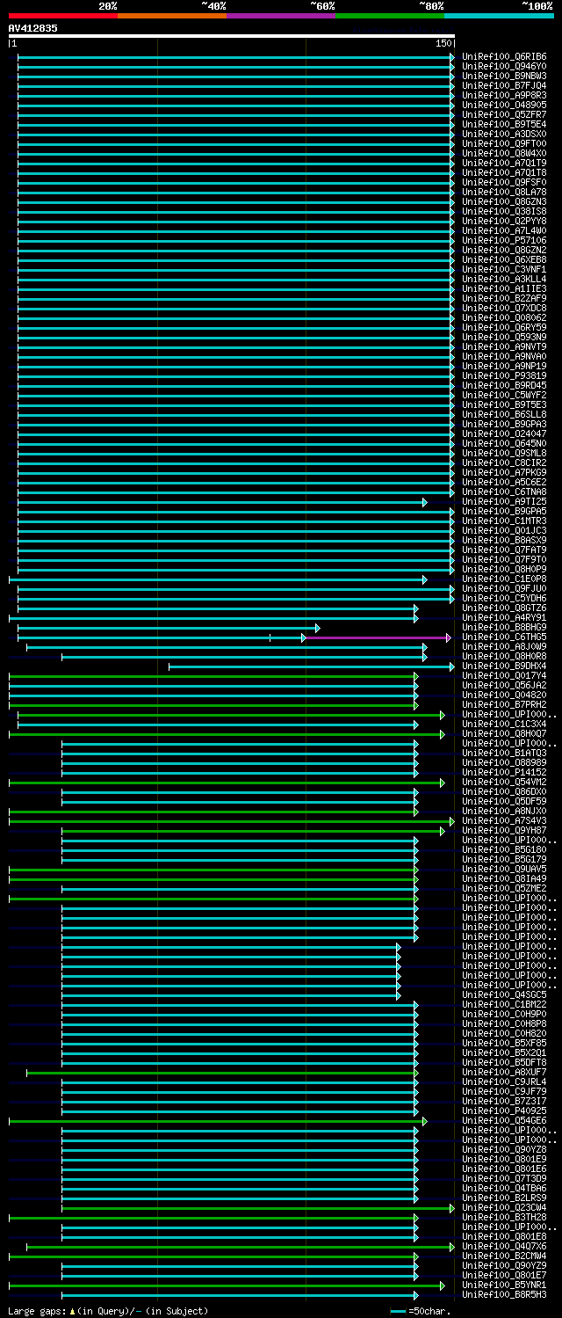Click hit label UniRef100_B8R5H3

504,1294
